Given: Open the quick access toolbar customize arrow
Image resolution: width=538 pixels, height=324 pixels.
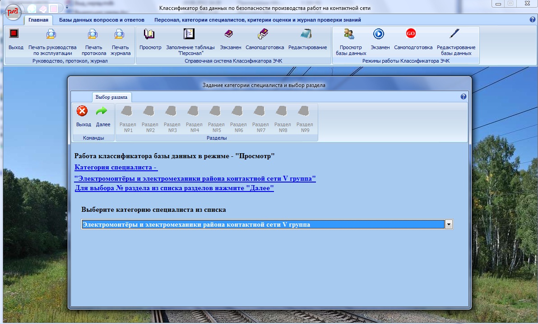Looking at the screenshot, I should (x=67, y=8).
